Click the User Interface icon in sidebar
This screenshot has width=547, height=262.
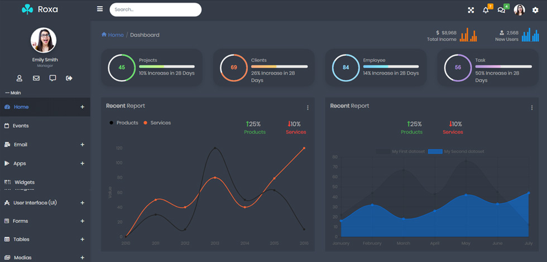[x=7, y=202]
